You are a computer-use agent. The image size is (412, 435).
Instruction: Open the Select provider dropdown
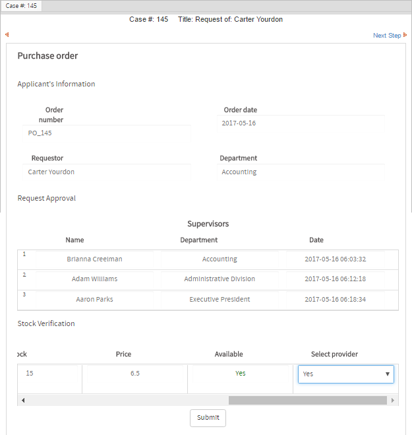point(346,374)
